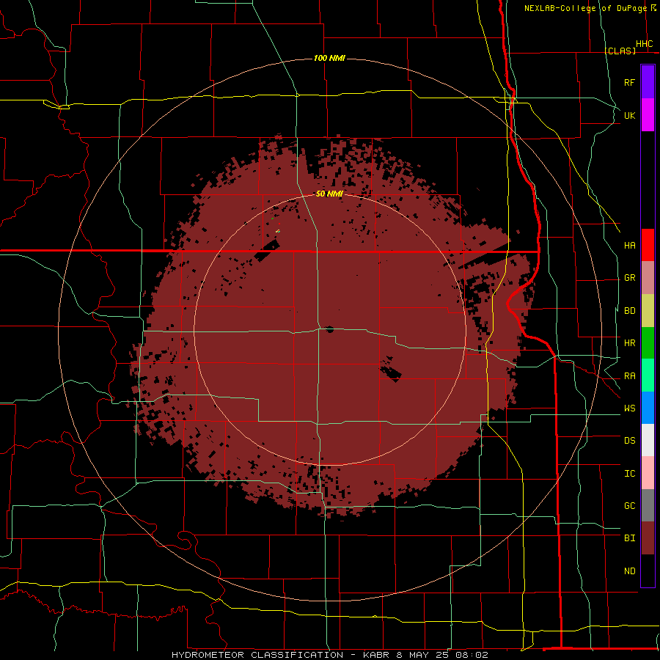Click the UK legend label

pyautogui.click(x=629, y=115)
